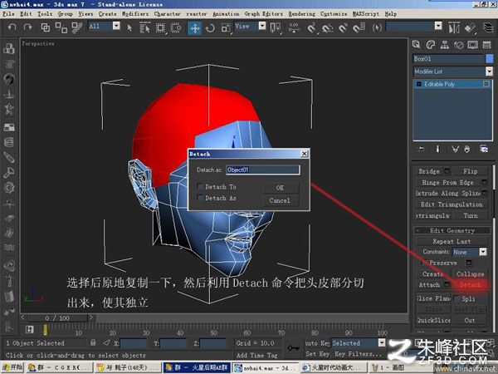Open Hinge From Edge settings box

(x=485, y=182)
